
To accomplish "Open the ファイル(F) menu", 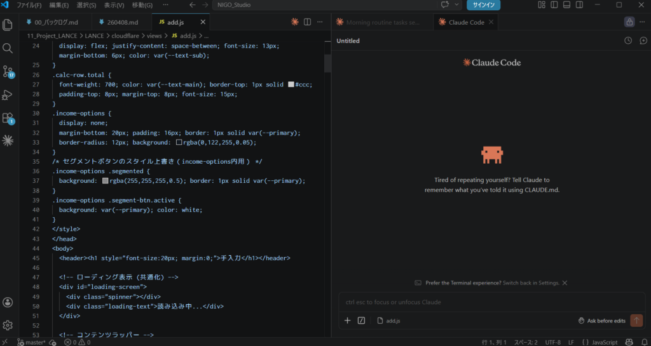I will point(29,5).
